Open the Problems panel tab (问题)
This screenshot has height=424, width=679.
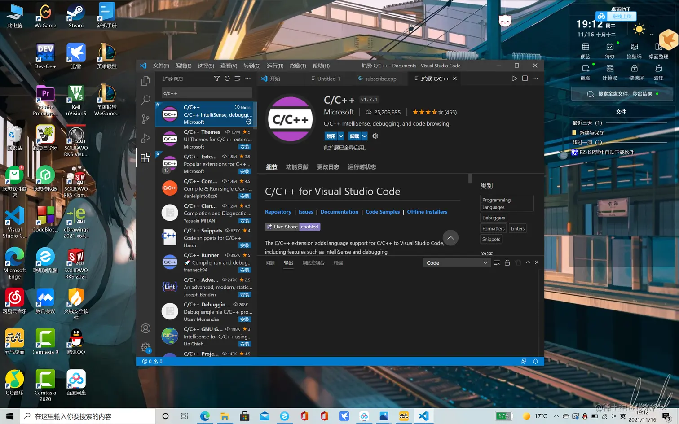point(270,263)
